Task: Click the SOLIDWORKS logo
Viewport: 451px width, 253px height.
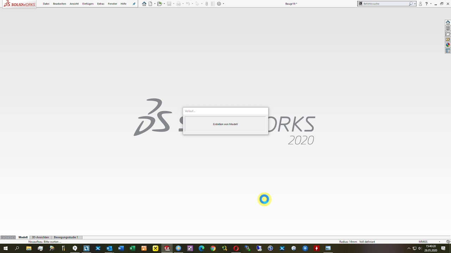Action: (19, 4)
